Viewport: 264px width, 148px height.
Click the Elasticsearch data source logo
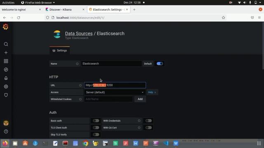[57, 34]
